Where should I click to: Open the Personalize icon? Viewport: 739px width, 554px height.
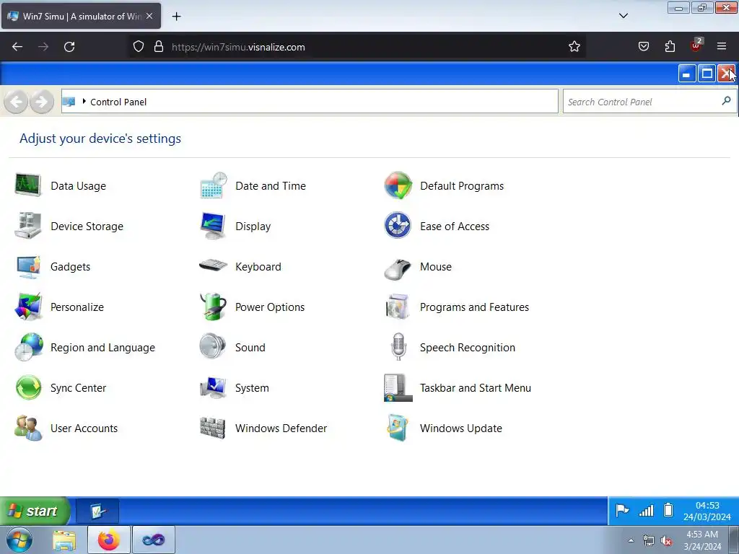tap(28, 307)
